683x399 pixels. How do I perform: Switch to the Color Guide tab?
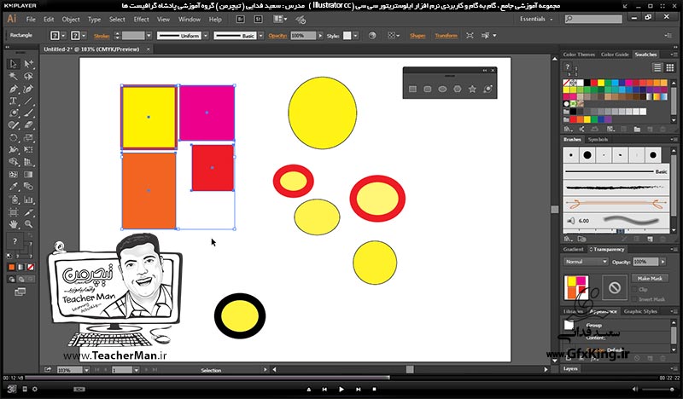pos(615,55)
